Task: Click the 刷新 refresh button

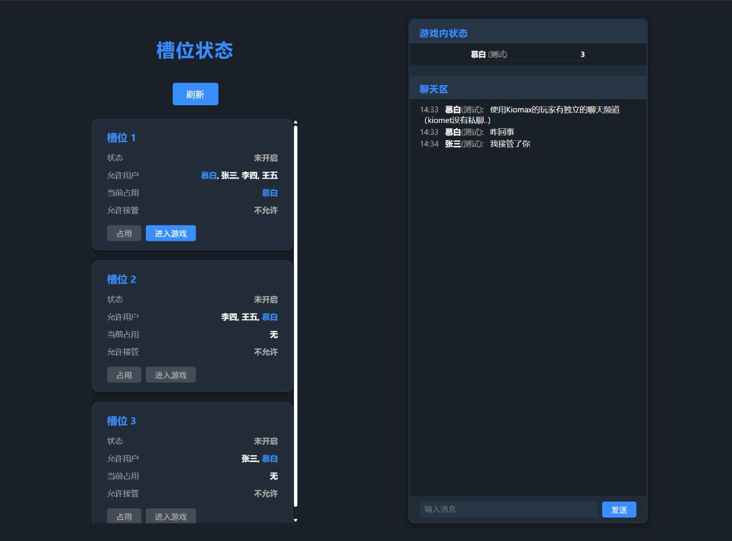Action: coord(195,94)
